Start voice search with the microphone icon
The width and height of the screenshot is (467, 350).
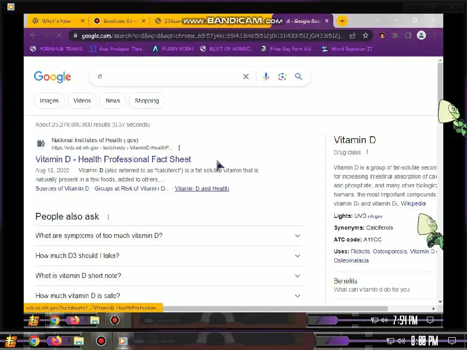pyautogui.click(x=266, y=77)
